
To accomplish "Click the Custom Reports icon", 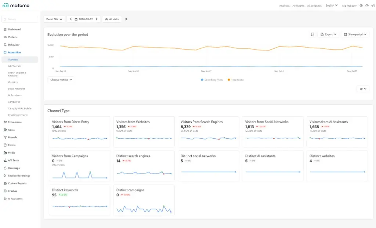I will (5, 183).
